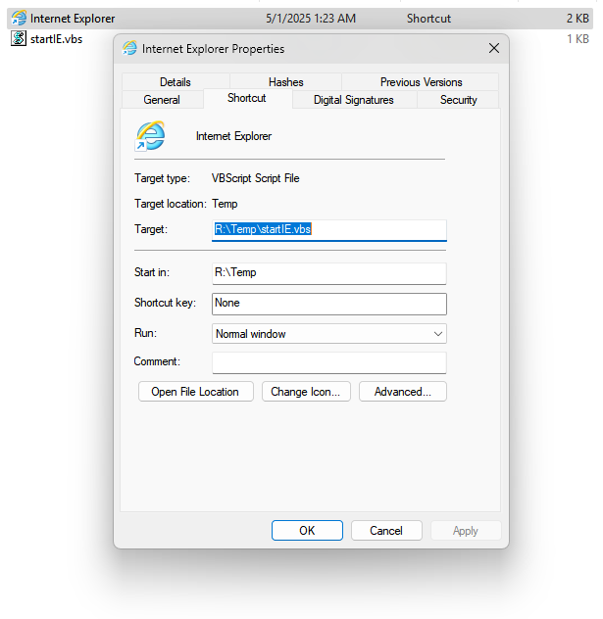Select the Security tab
This screenshot has width=603, height=619.
coord(458,100)
